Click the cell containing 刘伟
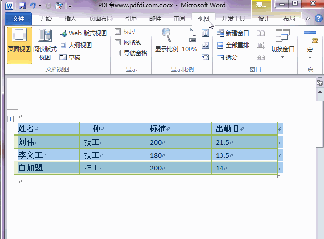Image resolution: width=324 pixels, height=239 pixels. point(47,142)
